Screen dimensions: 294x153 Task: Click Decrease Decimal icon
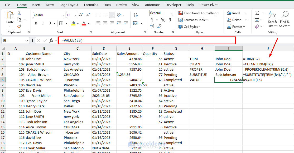159,27
